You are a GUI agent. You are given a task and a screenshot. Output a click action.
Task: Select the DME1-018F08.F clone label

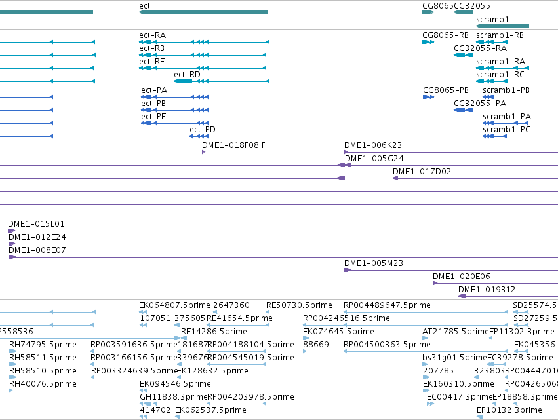coord(233,145)
